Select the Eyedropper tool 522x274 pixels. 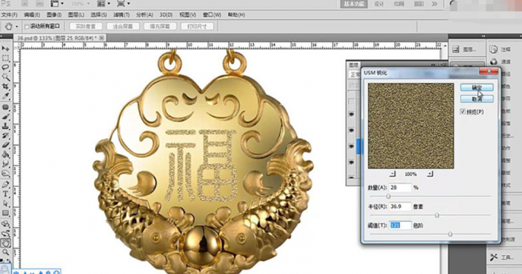pos(5,96)
